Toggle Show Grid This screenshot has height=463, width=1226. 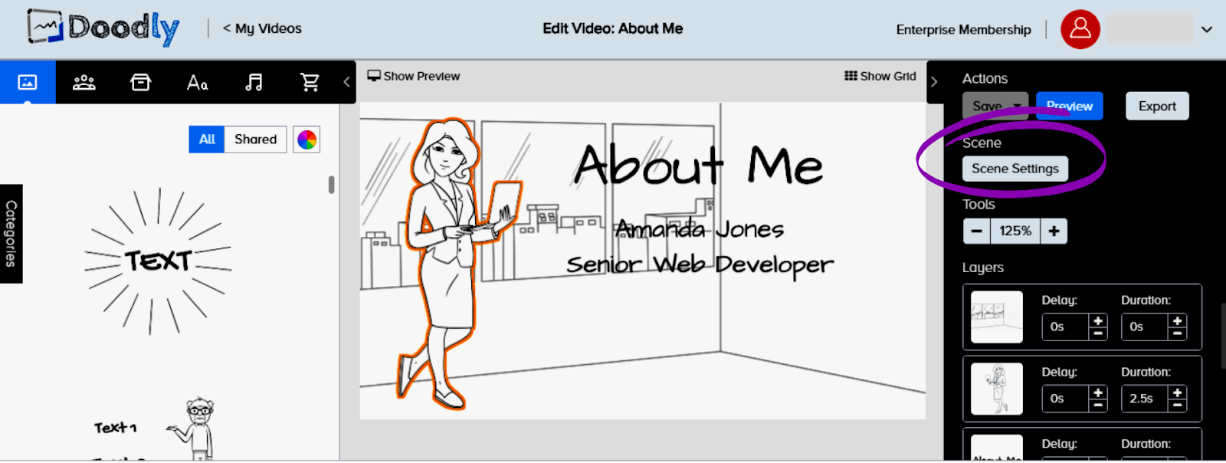tap(880, 76)
